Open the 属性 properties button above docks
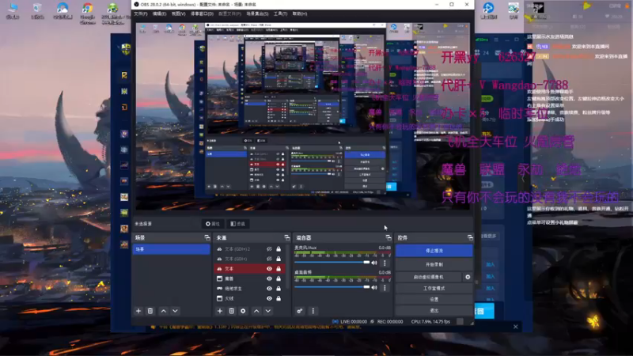The height and width of the screenshot is (356, 633). 213,224
